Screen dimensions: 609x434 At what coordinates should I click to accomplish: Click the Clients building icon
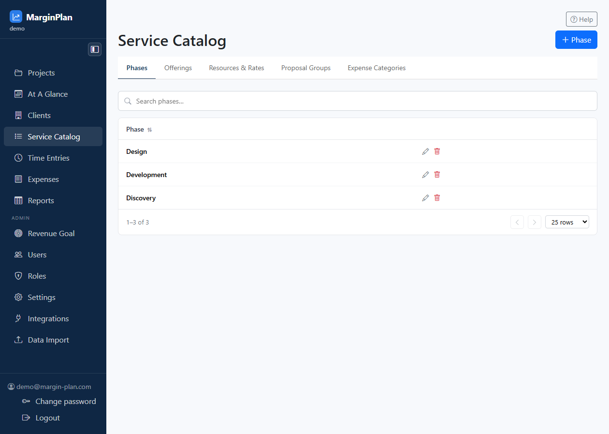pyautogui.click(x=18, y=115)
